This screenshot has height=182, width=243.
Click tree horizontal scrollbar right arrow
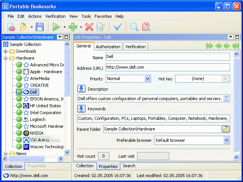coord(60,158)
